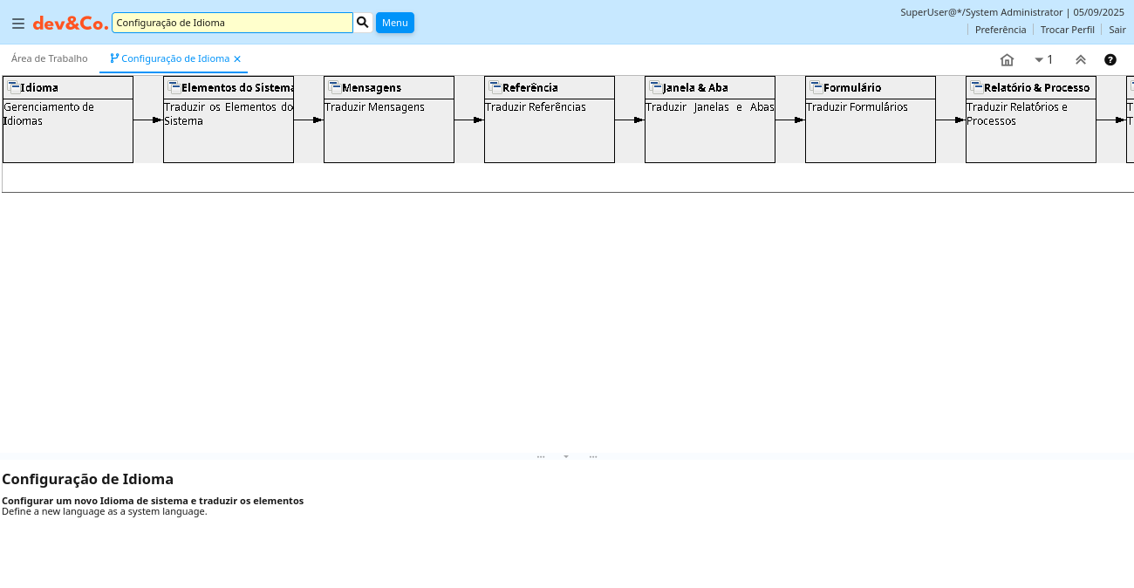Open the help question mark icon
This screenshot has width=1134, height=588.
click(x=1110, y=59)
